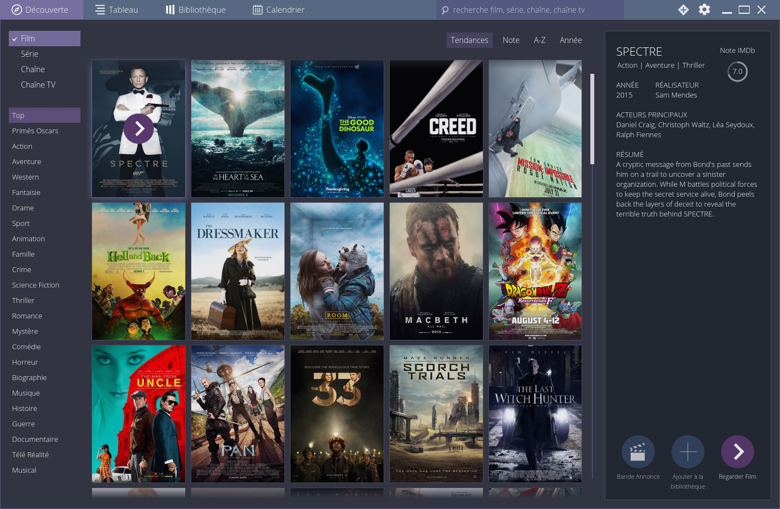Select the Macbeth poster

point(437,271)
